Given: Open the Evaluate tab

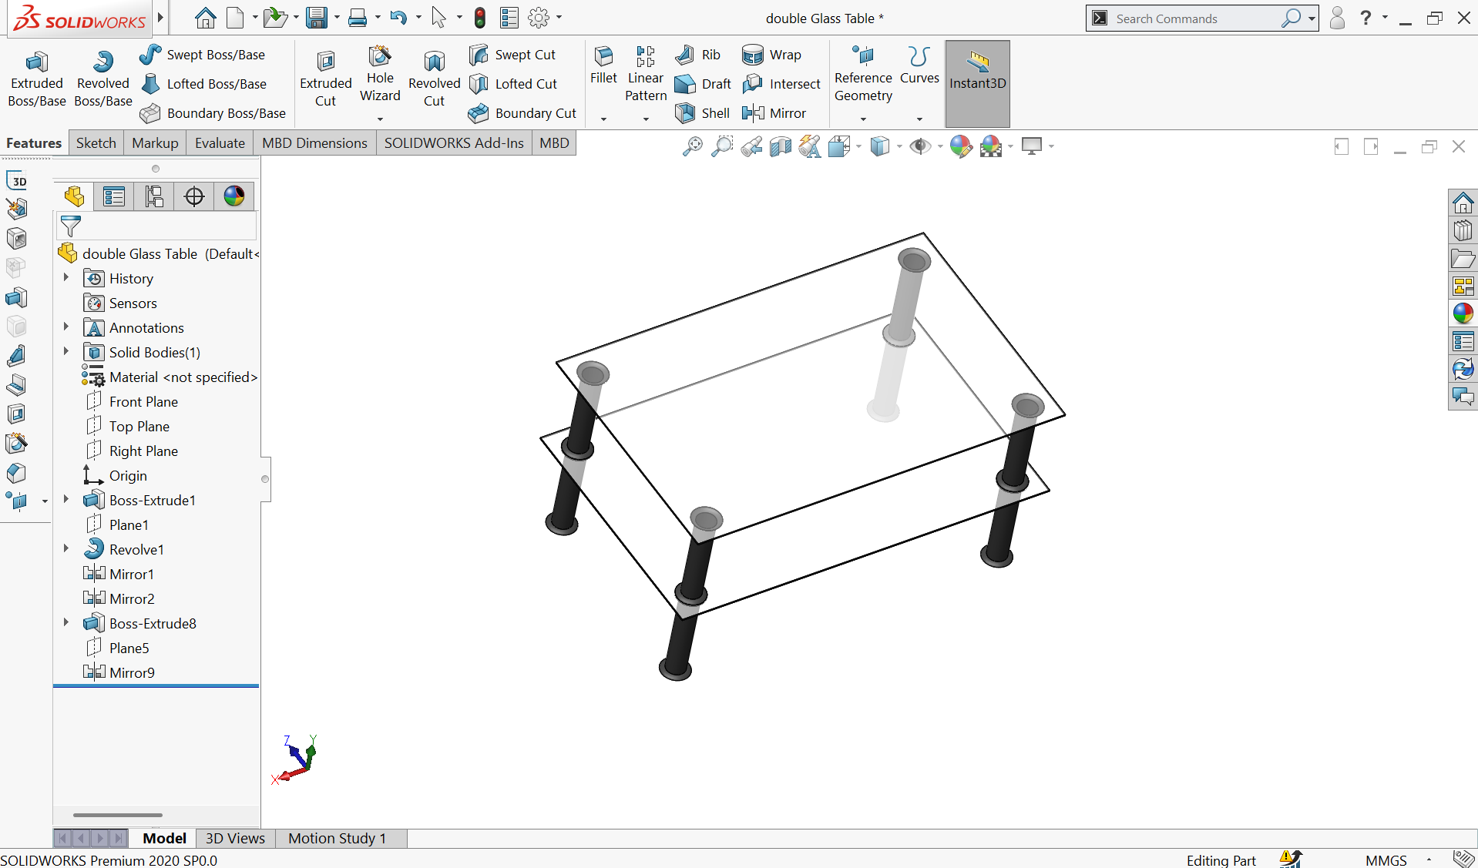Looking at the screenshot, I should pyautogui.click(x=220, y=143).
